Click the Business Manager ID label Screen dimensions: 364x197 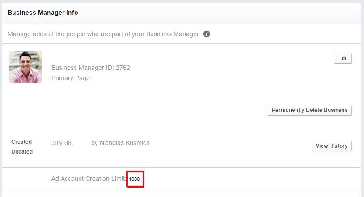pos(83,68)
